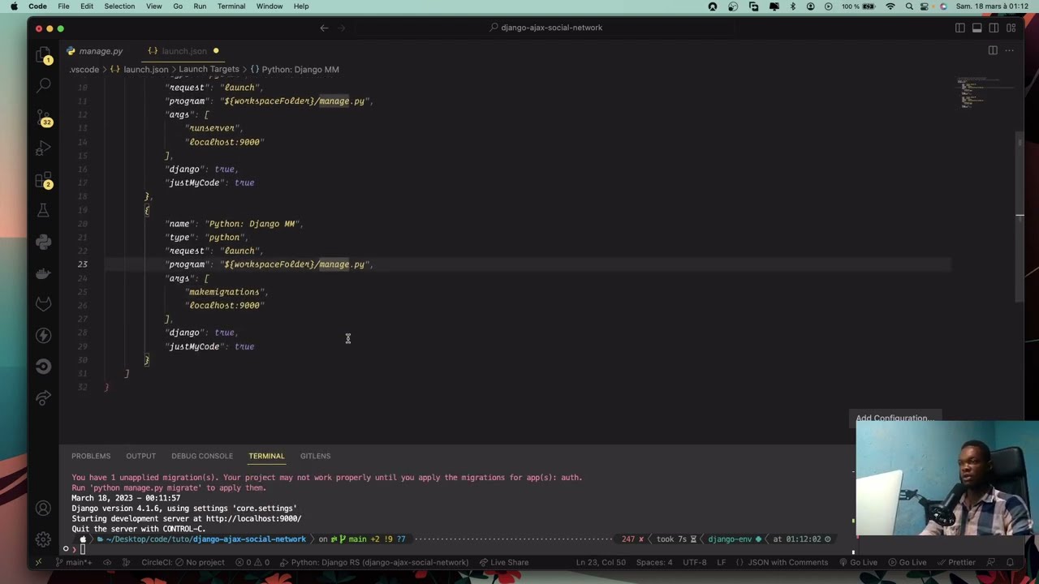Open the Testing flask view
The height and width of the screenshot is (584, 1039).
tap(44, 210)
